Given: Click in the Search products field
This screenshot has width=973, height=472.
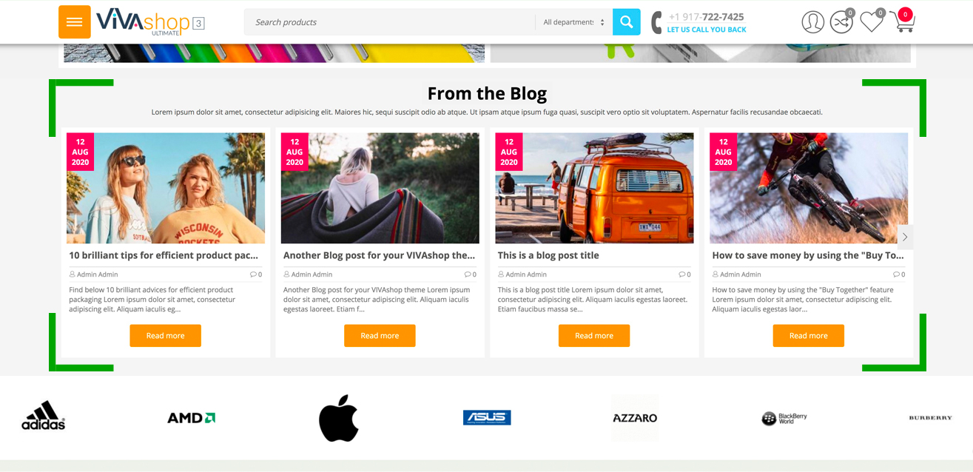Looking at the screenshot, I should click(x=388, y=22).
